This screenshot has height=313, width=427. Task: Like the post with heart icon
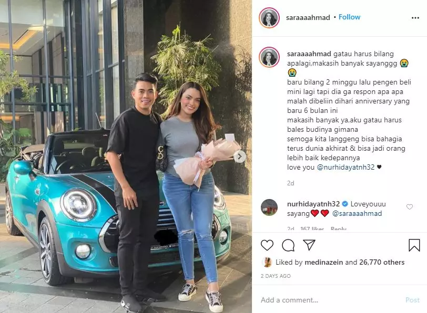point(267,245)
